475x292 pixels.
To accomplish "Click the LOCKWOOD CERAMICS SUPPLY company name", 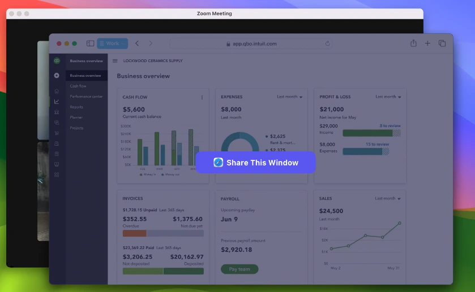I will click(153, 61).
